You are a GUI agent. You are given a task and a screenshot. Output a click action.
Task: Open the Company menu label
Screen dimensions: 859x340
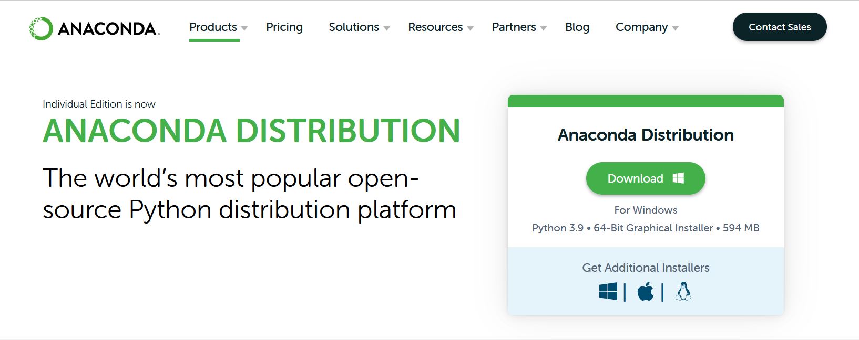click(x=641, y=27)
